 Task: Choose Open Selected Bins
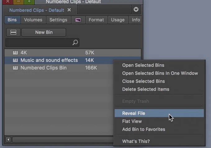[159, 65]
